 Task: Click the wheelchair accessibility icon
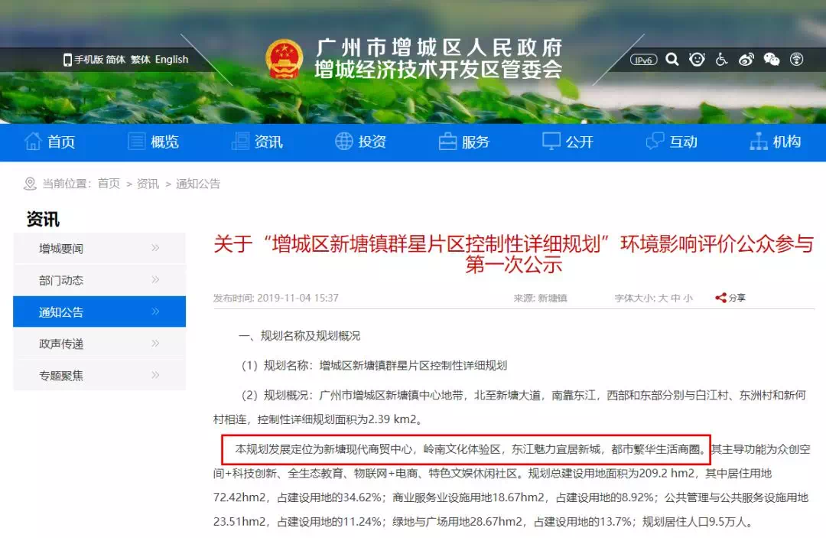721,59
